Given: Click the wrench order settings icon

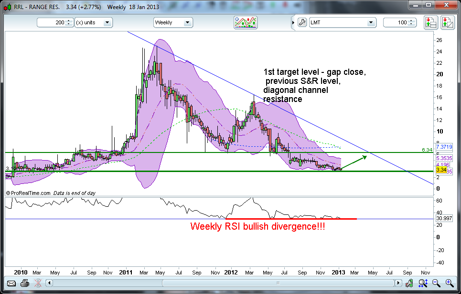Looking at the screenshot, I should click(301, 22).
